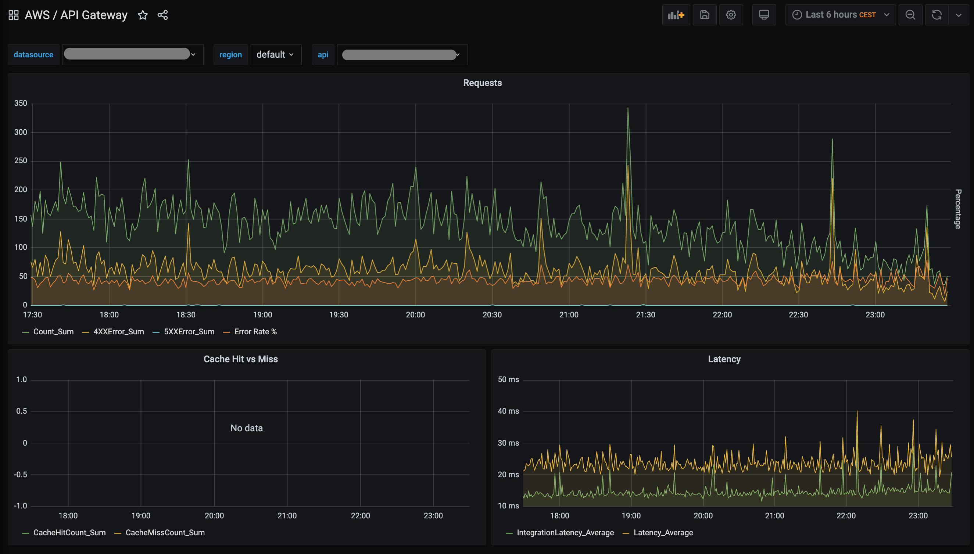Click the AWS / API Gateway title
The image size is (974, 554).
click(x=76, y=15)
